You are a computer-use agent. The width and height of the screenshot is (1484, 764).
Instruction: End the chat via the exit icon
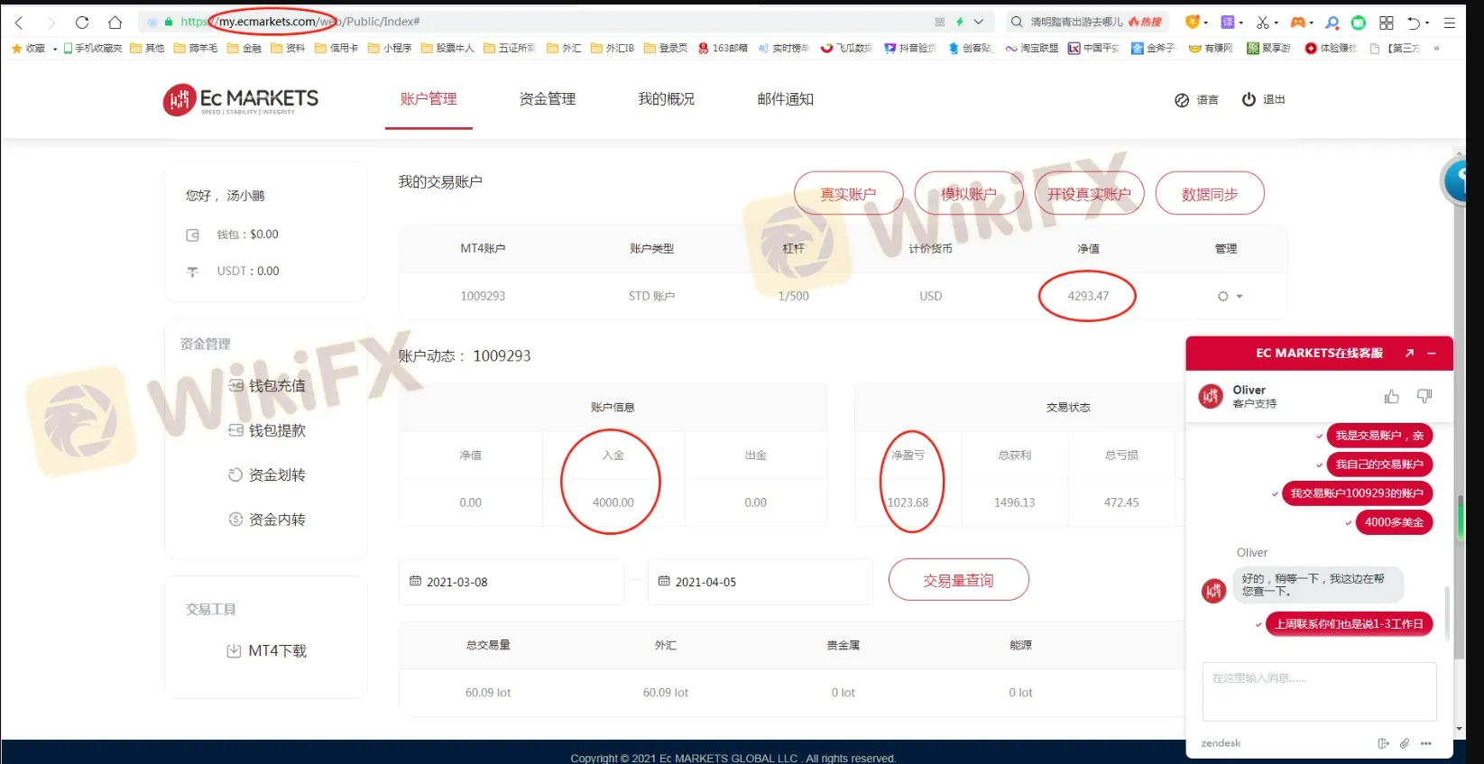tap(1383, 743)
